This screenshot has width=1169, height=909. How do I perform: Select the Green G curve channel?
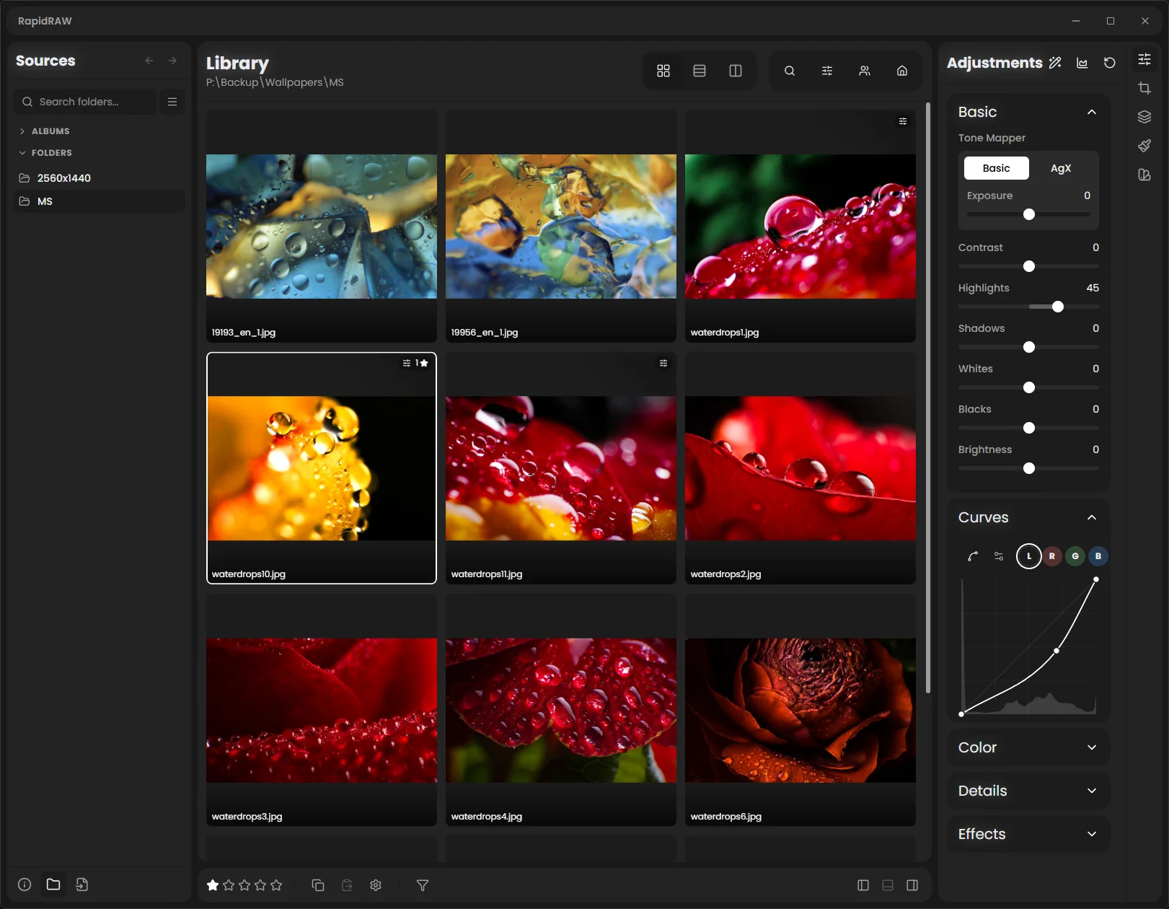[x=1075, y=556]
